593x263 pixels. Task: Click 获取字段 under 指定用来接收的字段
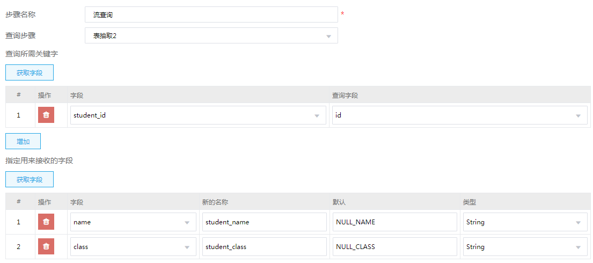pyautogui.click(x=30, y=179)
